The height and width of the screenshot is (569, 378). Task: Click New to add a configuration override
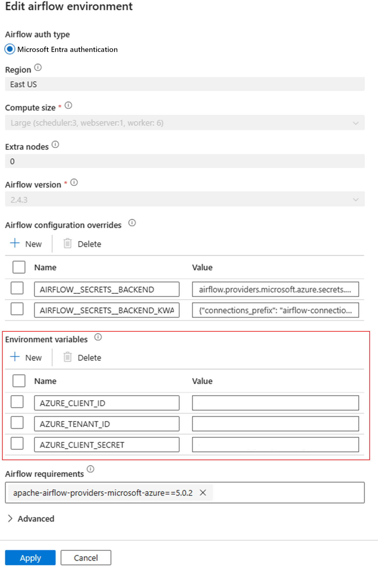[x=26, y=244]
